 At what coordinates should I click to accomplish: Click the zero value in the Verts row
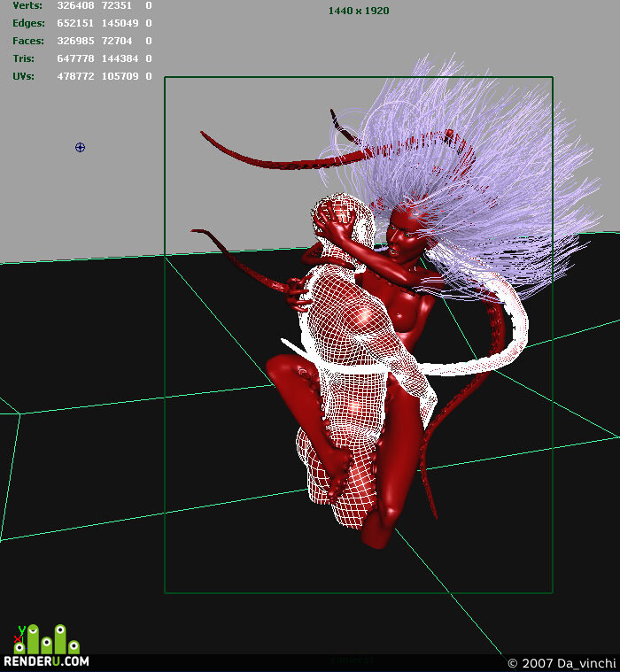click(148, 5)
